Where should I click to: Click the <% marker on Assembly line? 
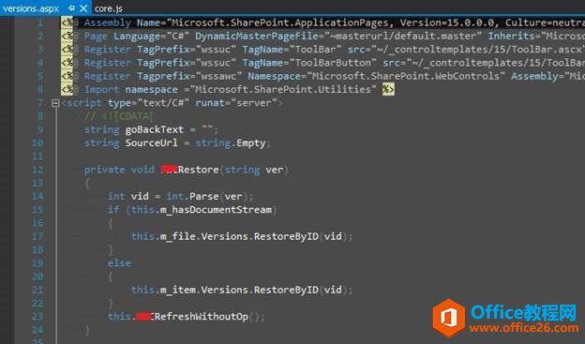[67, 22]
